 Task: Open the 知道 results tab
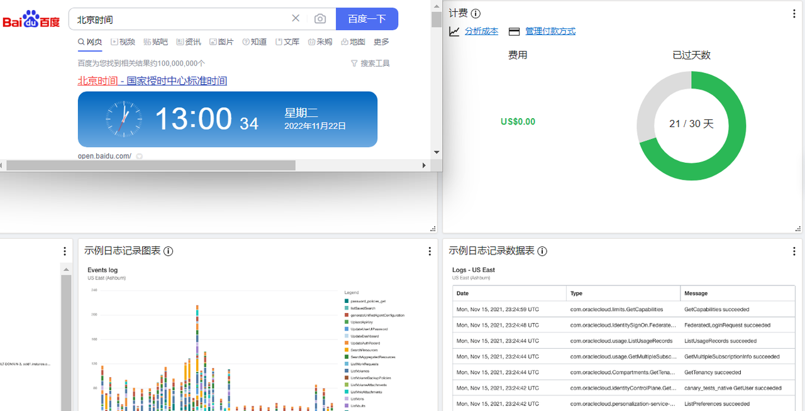(x=254, y=42)
